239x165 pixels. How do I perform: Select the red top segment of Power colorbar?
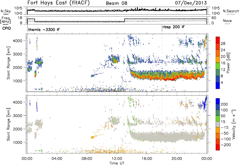[x=218, y=40]
